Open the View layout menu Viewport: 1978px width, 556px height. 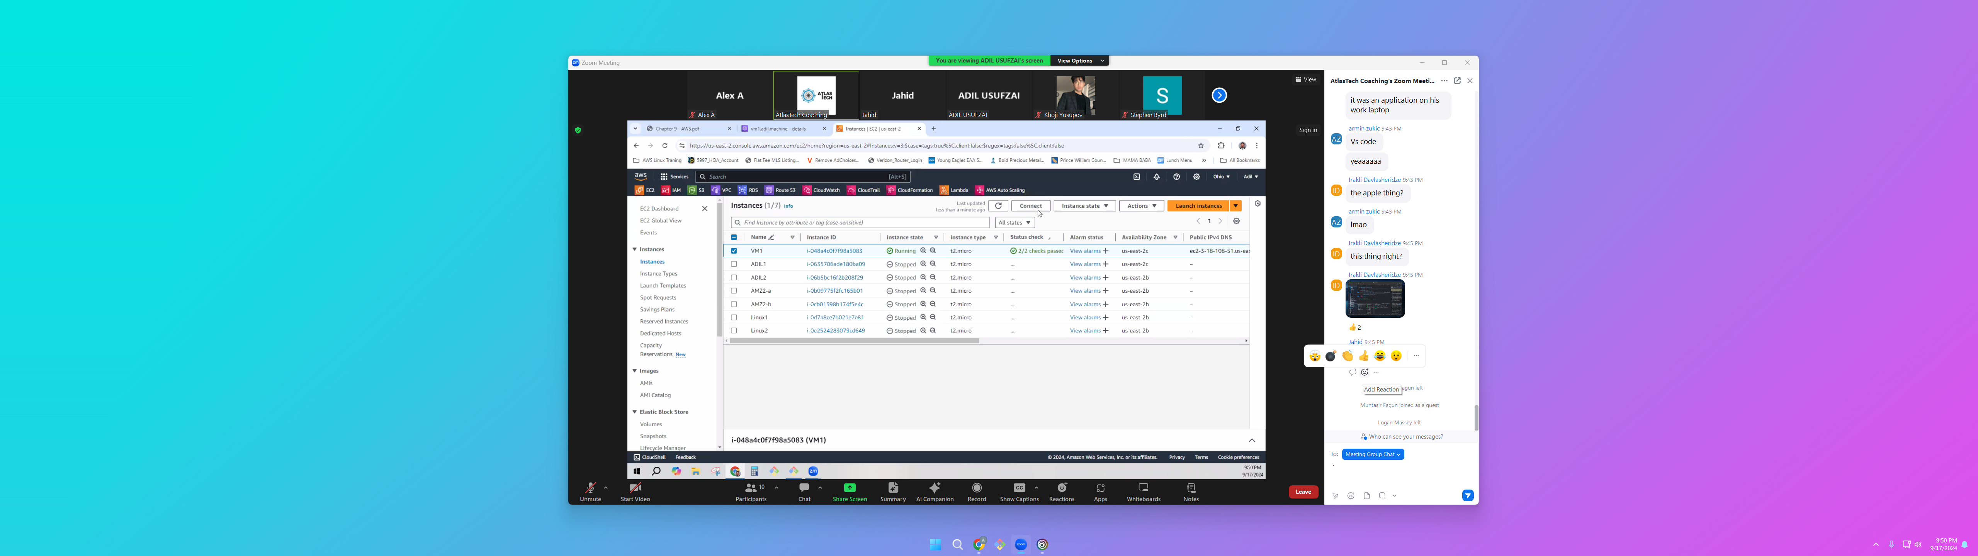[x=1305, y=80]
